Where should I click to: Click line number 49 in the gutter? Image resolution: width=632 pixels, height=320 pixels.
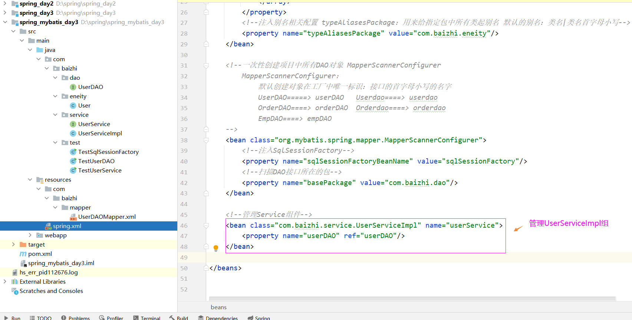pos(184,258)
